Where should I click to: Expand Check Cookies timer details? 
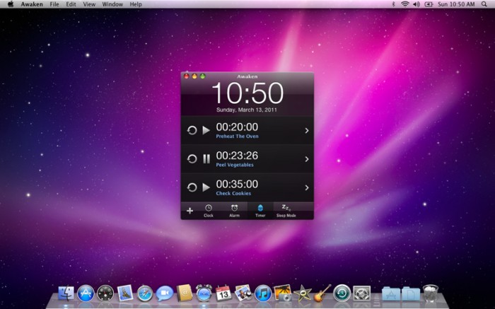[x=306, y=187]
